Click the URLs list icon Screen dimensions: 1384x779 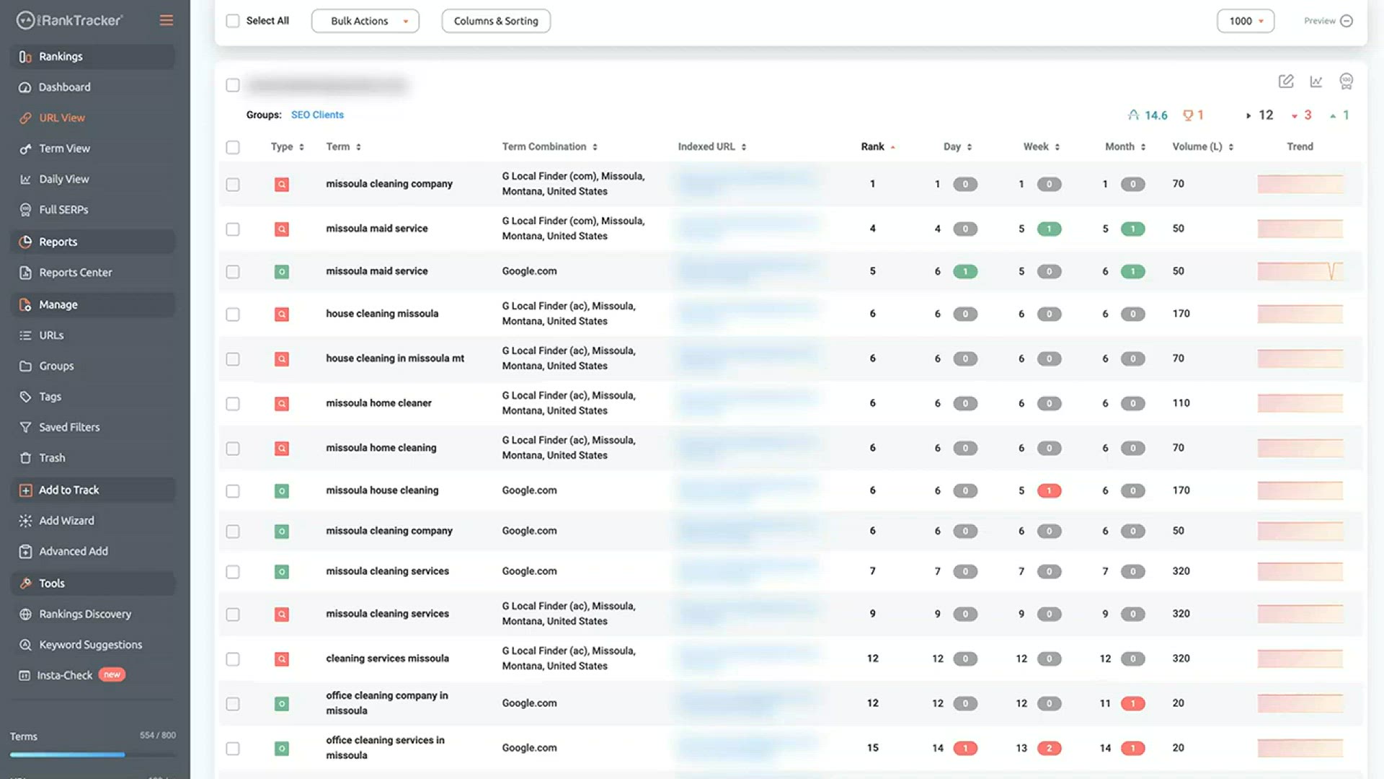(25, 335)
